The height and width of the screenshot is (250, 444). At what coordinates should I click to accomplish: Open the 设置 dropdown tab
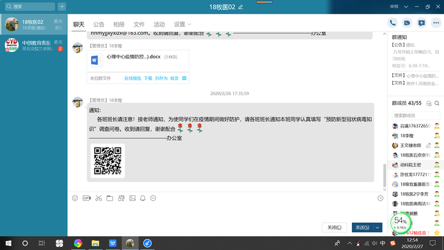click(x=183, y=24)
